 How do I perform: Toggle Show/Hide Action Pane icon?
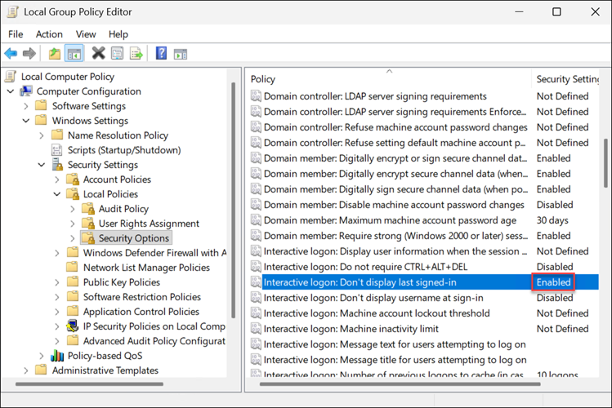[181, 54]
